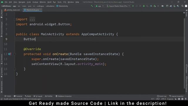Click the Run Configuration device layout icon
This screenshot has height=106, width=188.
pyautogui.click(x=167, y=6)
